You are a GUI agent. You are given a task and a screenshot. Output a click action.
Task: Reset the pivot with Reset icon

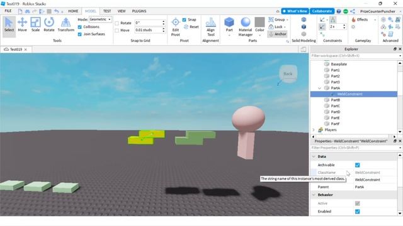(191, 26)
